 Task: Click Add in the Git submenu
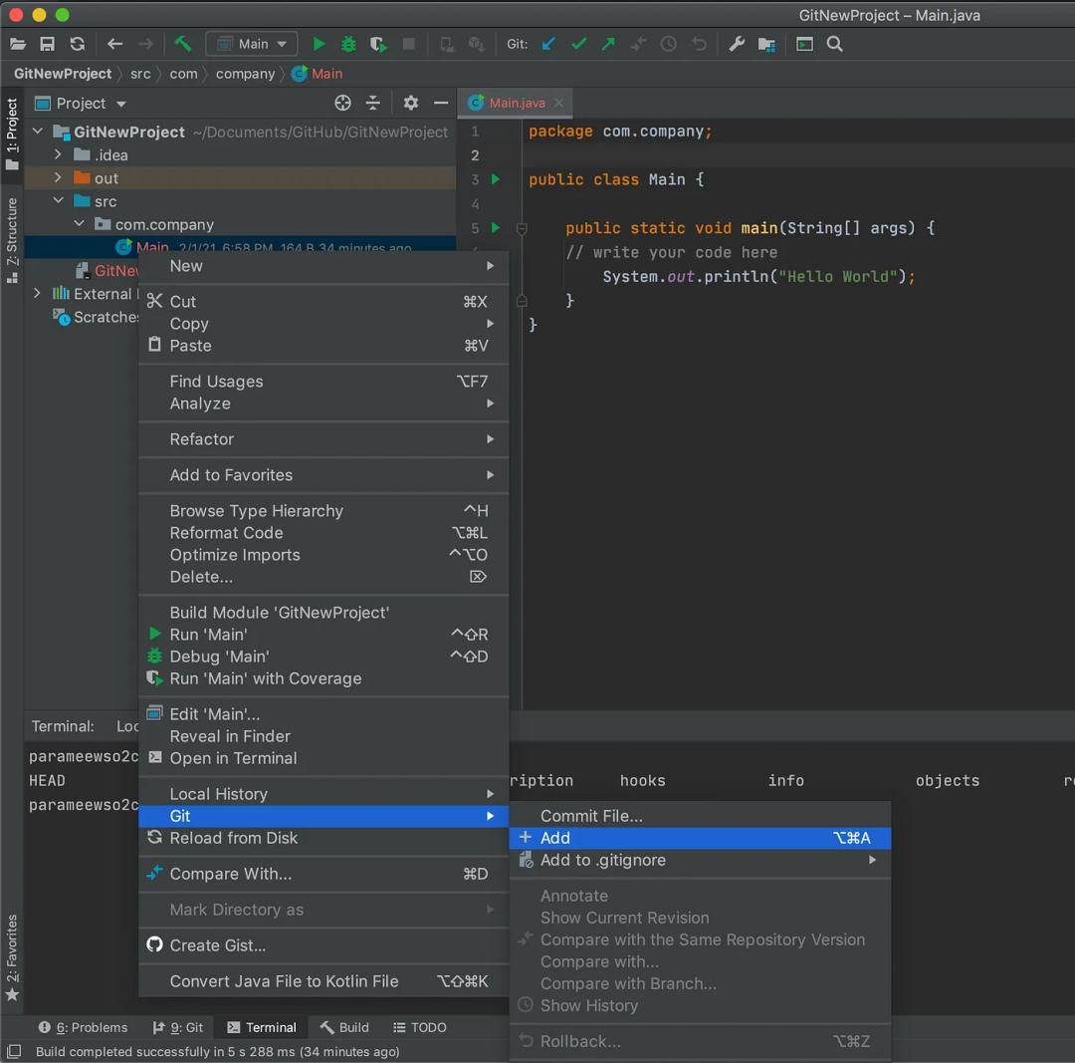pyautogui.click(x=700, y=838)
